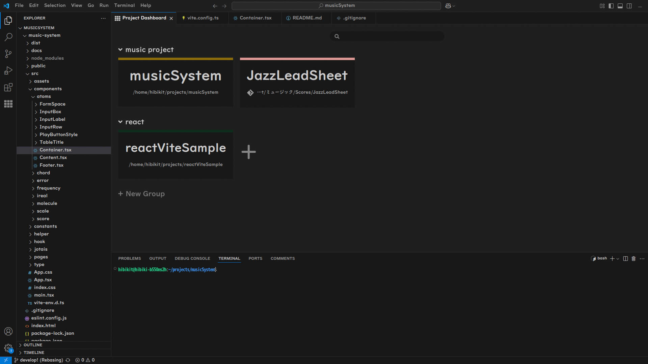The height and width of the screenshot is (364, 648).
Task: Switch to the vite.config.ts tab
Action: [202, 18]
